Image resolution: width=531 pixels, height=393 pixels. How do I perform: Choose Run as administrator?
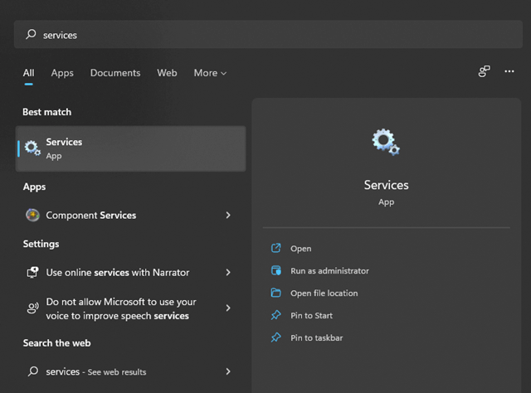click(329, 271)
